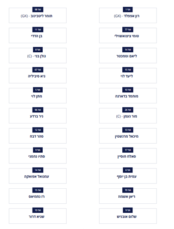174x229 pixels.
Task: Select player סתיו נחמני
Action: pos(38,156)
